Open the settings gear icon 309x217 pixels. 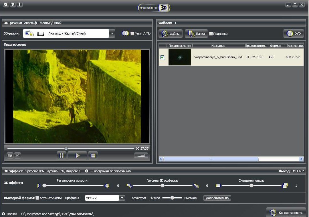pos(6,5)
